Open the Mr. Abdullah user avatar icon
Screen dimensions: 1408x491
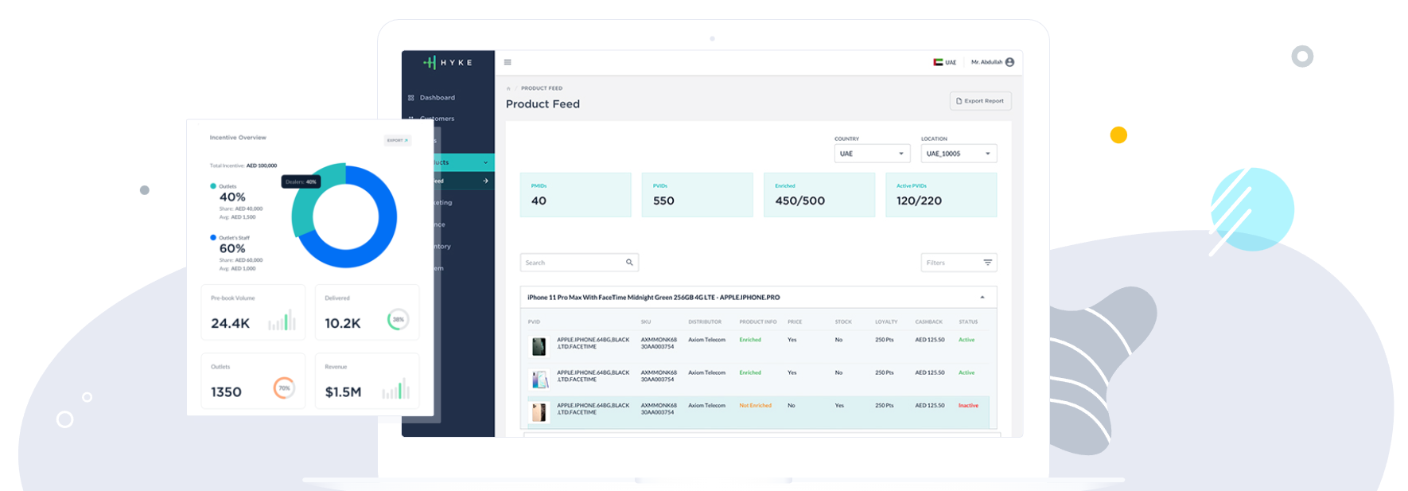[x=1009, y=62]
